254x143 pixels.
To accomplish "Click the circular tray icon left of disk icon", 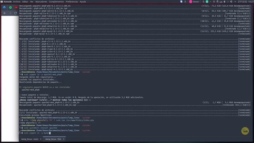I will [214, 2].
